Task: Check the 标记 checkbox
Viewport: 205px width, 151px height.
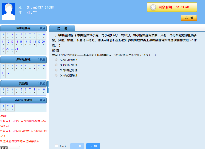Action: 56,146
